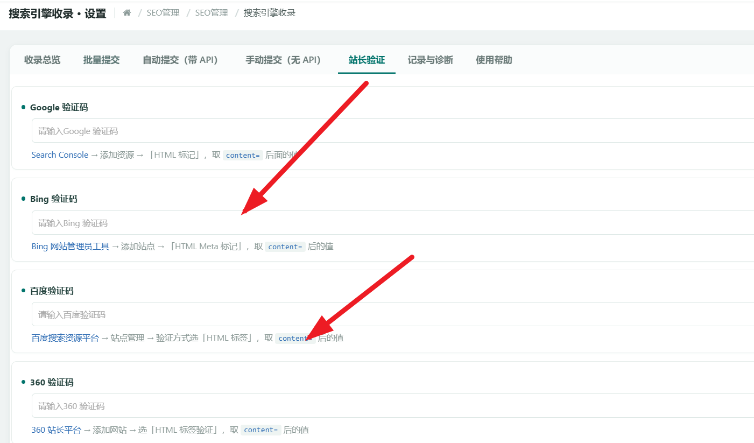Open the 收录总览 tab
This screenshot has height=443, width=754.
(43, 60)
